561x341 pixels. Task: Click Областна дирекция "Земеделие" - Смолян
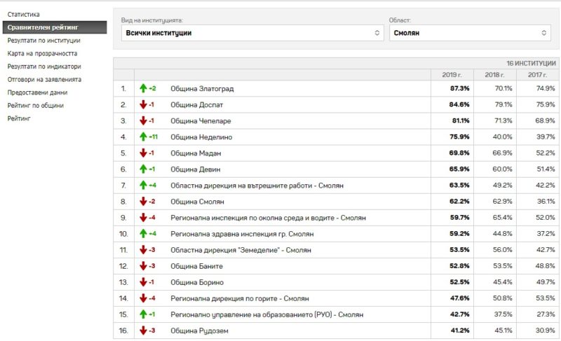point(241,250)
